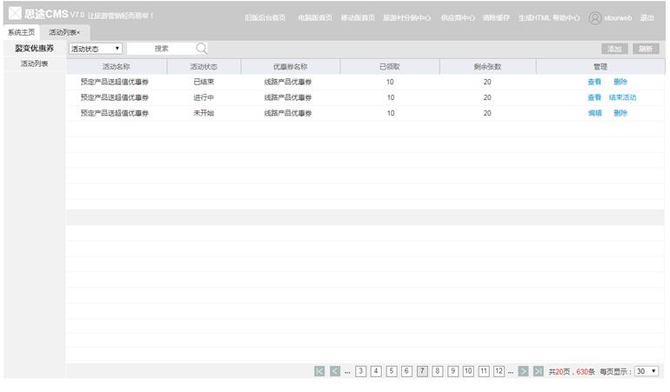Click into the 搜索 input field
This screenshot has width=670, height=392.
[161, 49]
